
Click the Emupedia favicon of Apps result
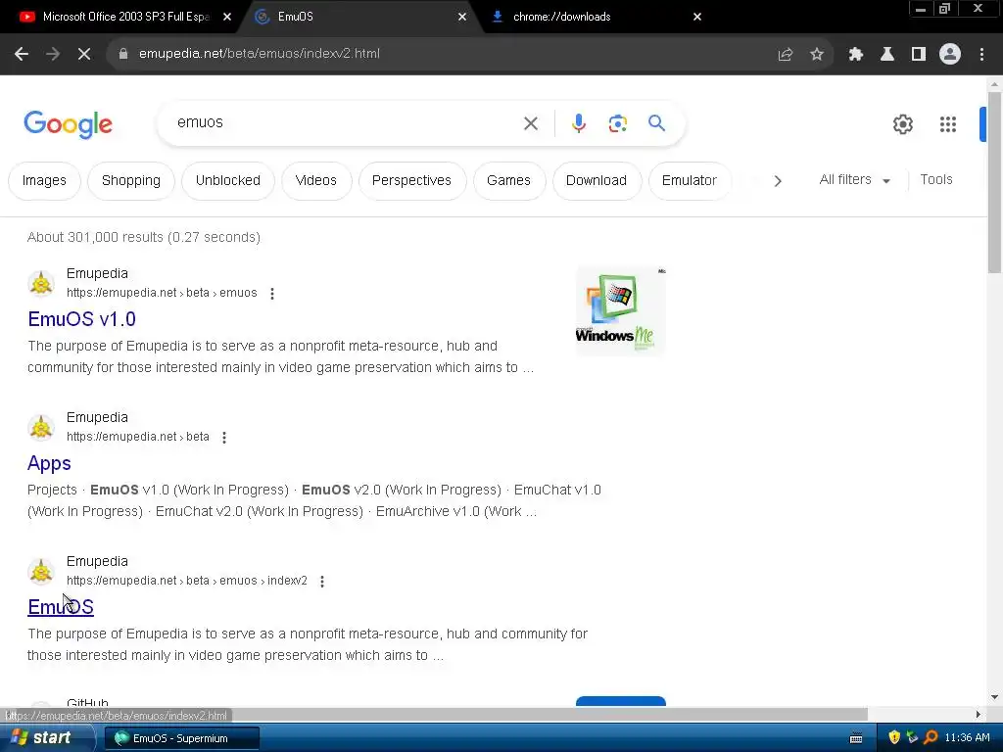41,427
